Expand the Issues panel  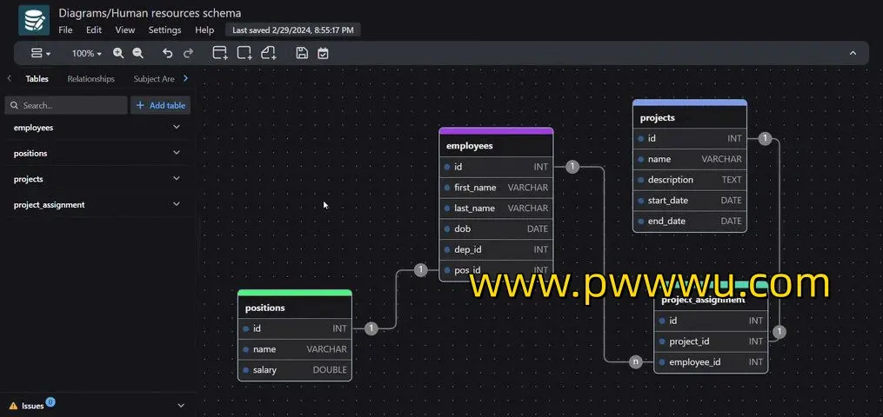click(x=181, y=406)
